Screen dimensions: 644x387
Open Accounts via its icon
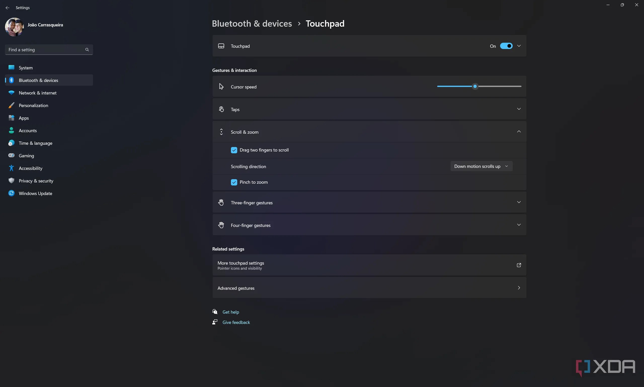pyautogui.click(x=12, y=130)
